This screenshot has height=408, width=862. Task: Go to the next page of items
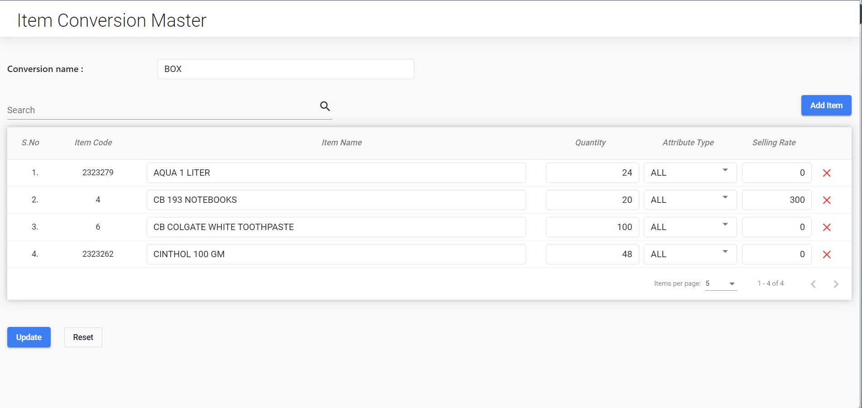836,284
